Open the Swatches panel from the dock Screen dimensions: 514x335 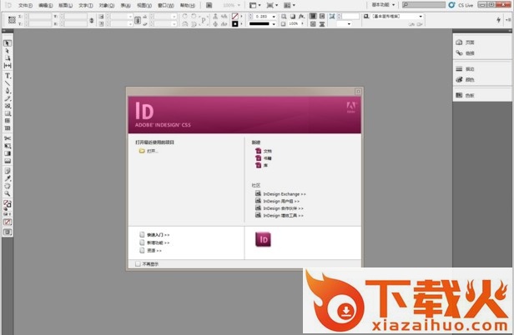click(x=470, y=95)
